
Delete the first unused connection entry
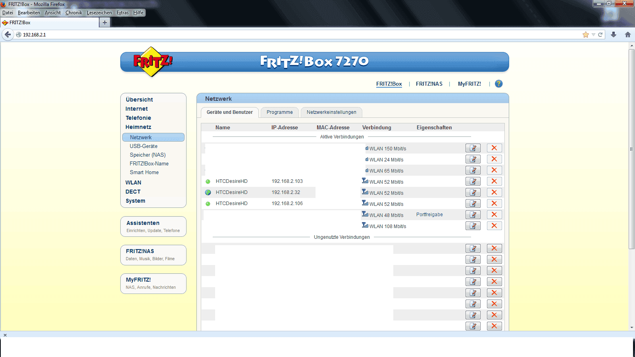click(495, 248)
